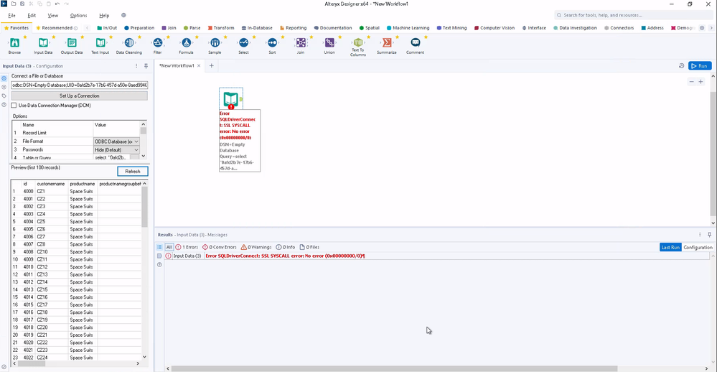This screenshot has width=717, height=372.
Task: Pick the Output Data tool
Action: (x=72, y=43)
